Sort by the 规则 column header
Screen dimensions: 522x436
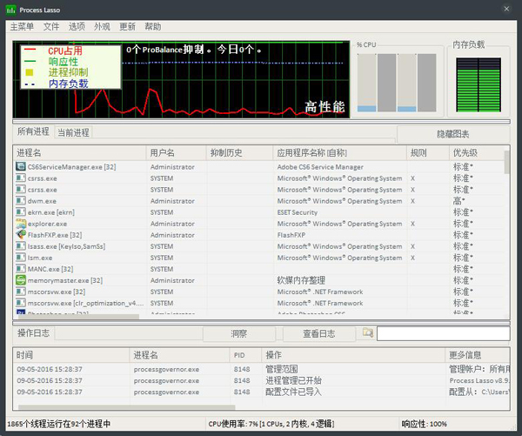point(428,153)
